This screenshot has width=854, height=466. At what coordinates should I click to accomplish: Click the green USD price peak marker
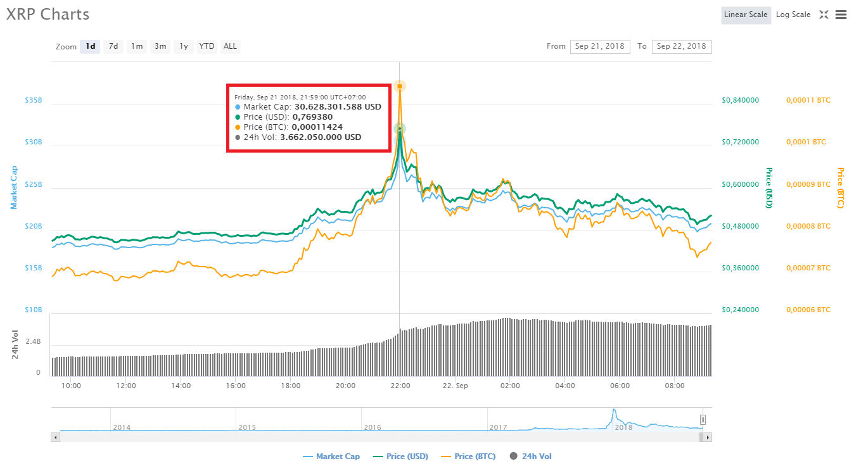coord(400,129)
